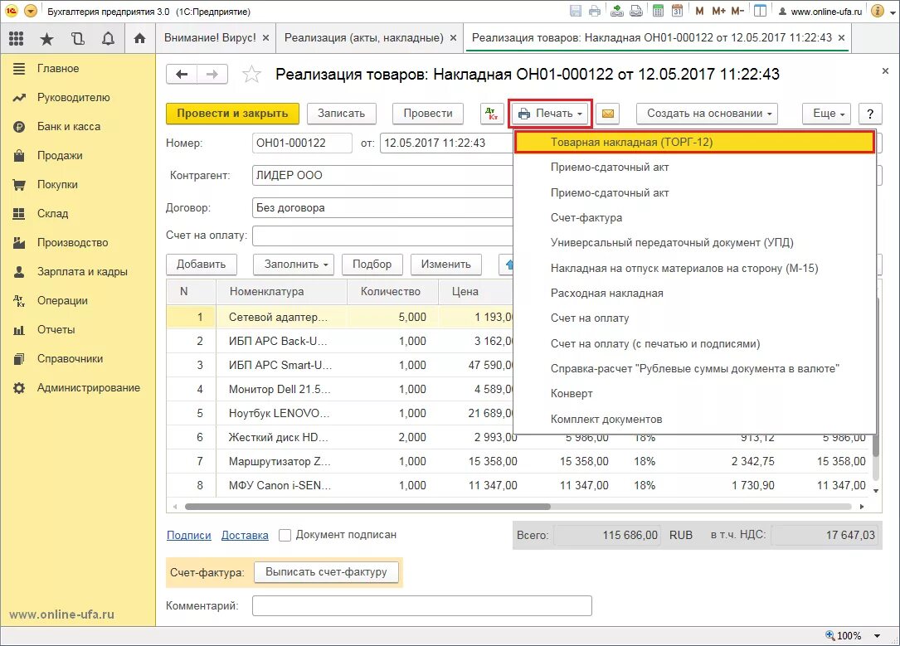The image size is (900, 646).
Task: Click the info icon in title bar
Action: [x=877, y=11]
